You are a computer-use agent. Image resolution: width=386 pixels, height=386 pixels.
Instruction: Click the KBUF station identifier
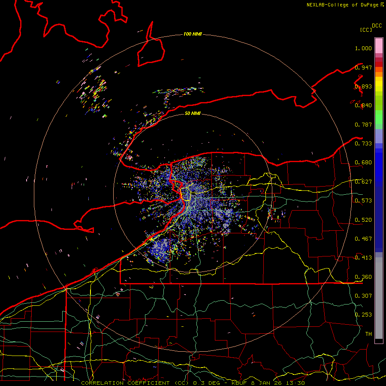(240, 383)
